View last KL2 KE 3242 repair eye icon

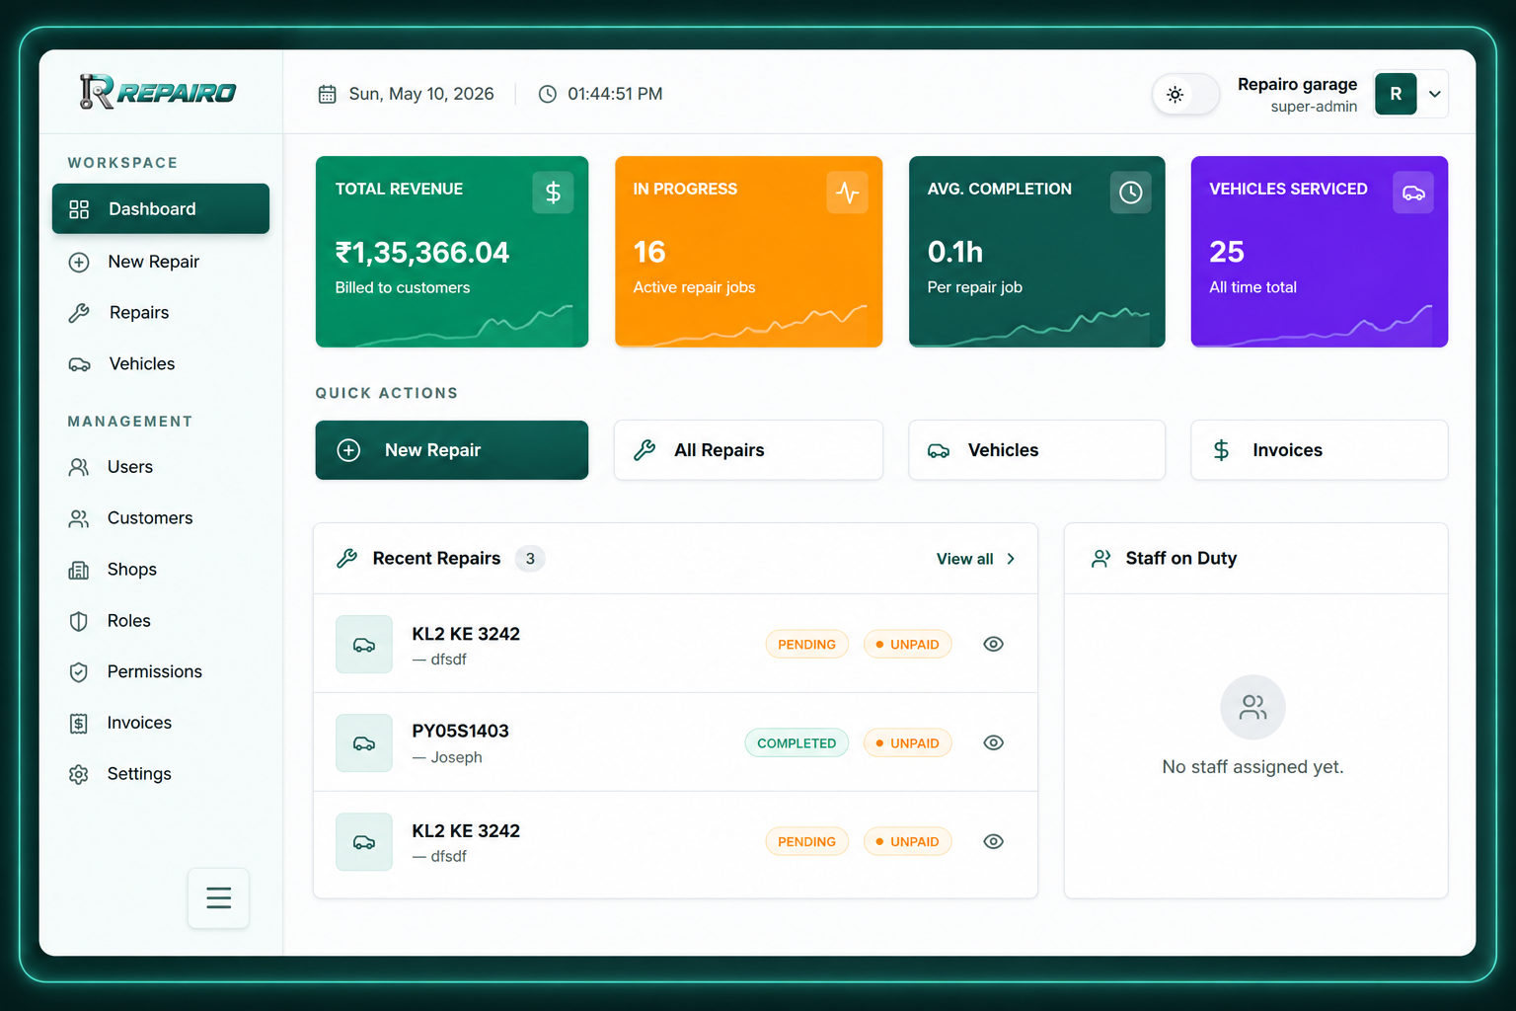[994, 841]
